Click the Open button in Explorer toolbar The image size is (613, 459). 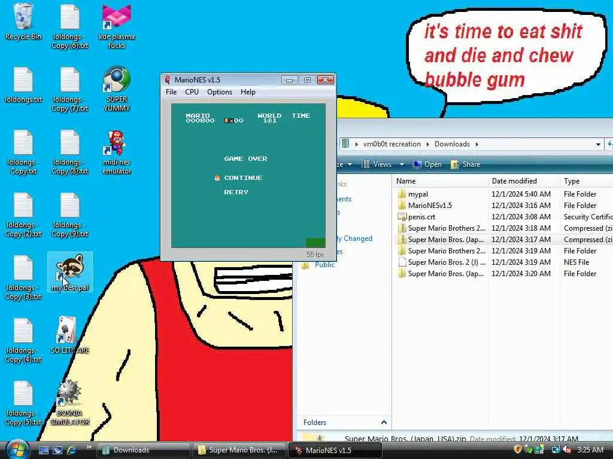427,164
